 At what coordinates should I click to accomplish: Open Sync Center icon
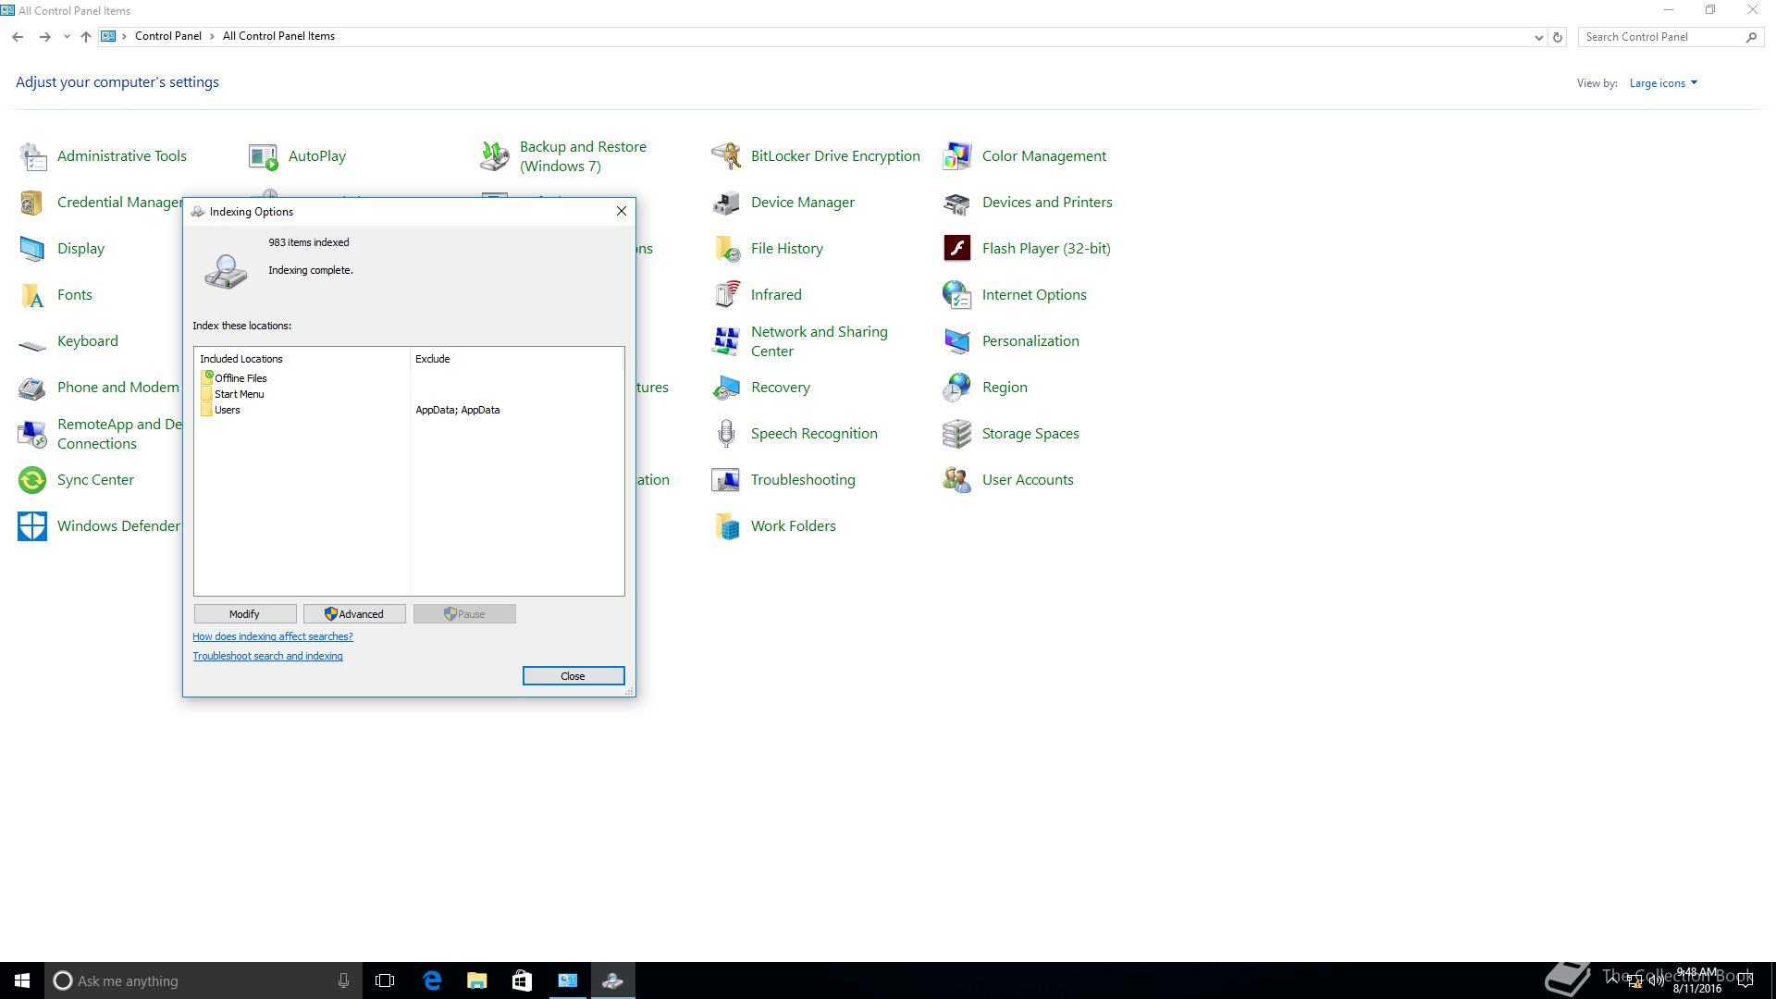[33, 480]
